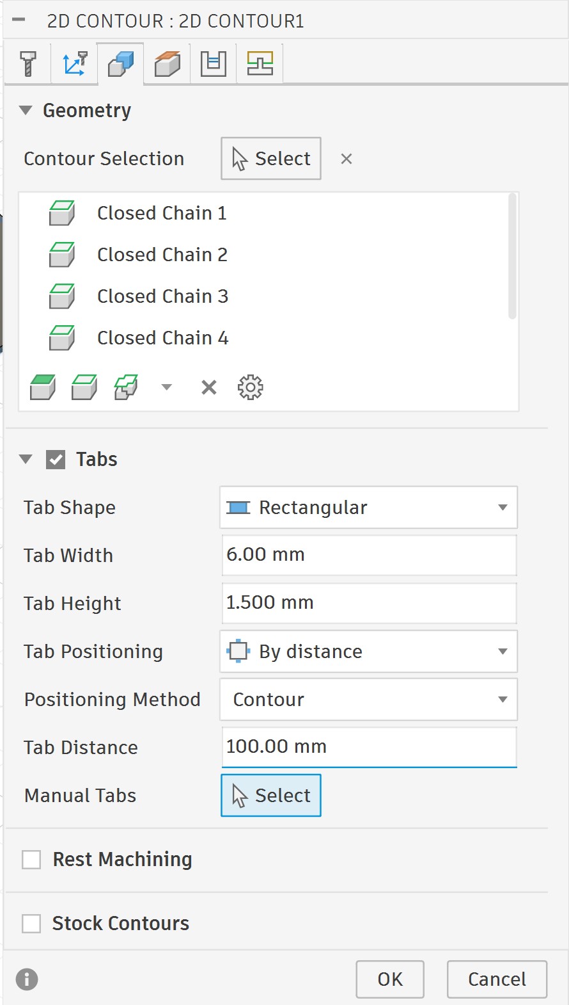Enable the Stock Contours checkbox
This screenshot has height=1005, width=569.
[31, 923]
